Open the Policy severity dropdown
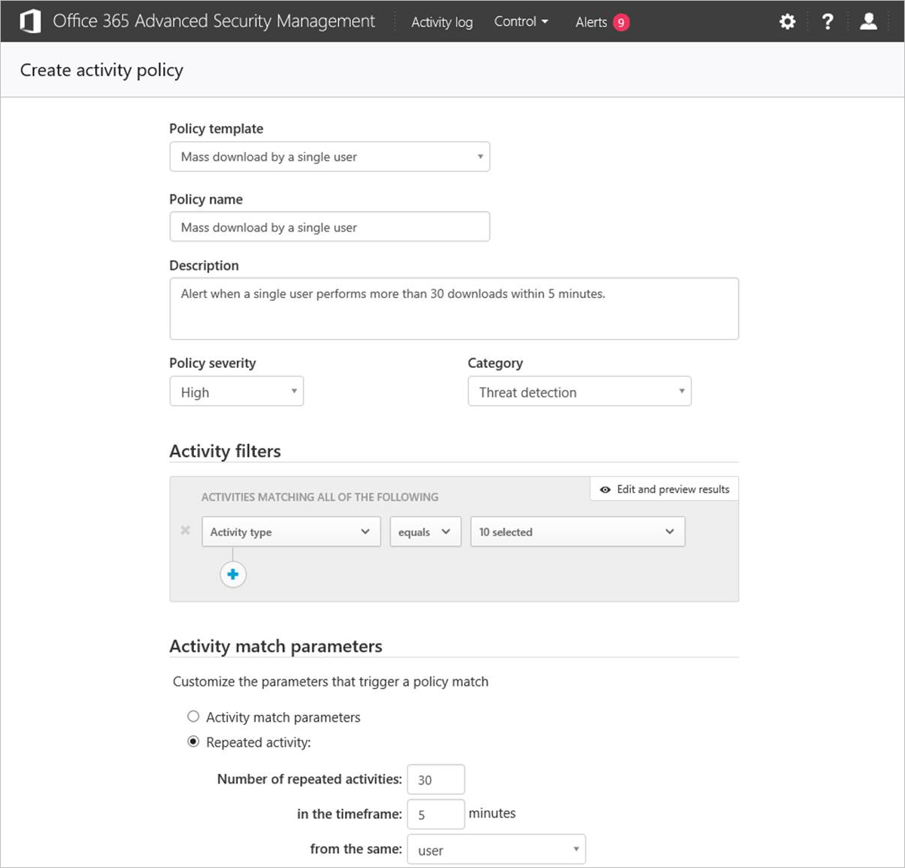The height and width of the screenshot is (868, 905). [x=236, y=392]
